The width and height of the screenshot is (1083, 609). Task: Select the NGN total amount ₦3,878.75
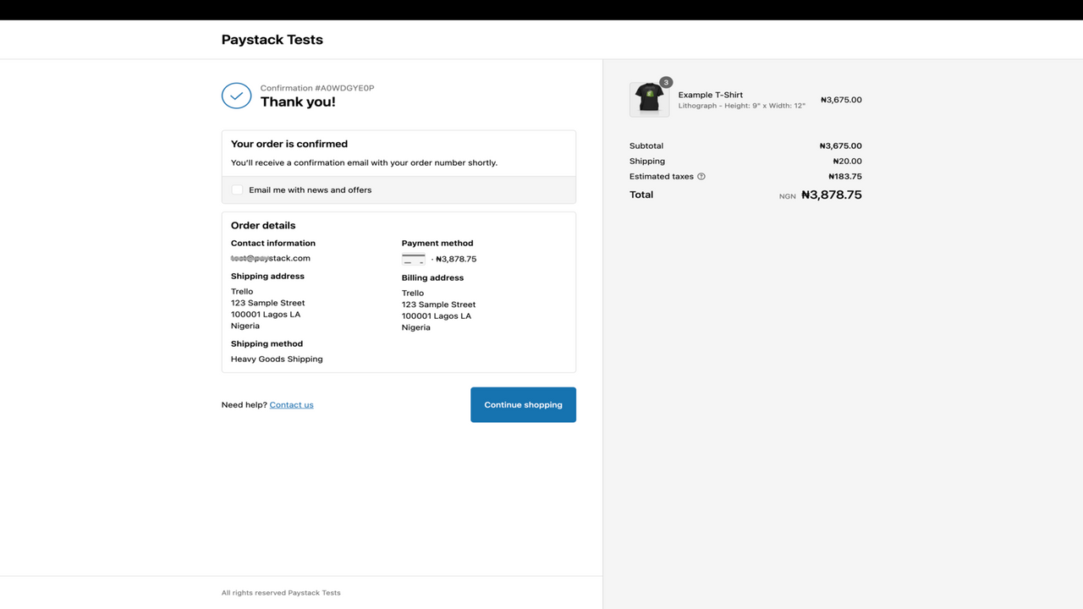tap(832, 195)
